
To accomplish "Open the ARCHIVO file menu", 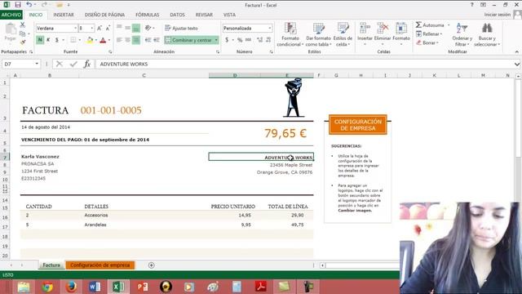I will pyautogui.click(x=11, y=15).
